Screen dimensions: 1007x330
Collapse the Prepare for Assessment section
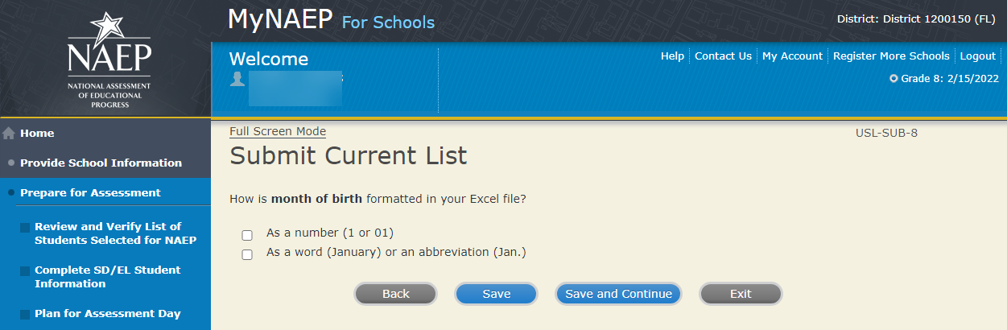(x=90, y=193)
